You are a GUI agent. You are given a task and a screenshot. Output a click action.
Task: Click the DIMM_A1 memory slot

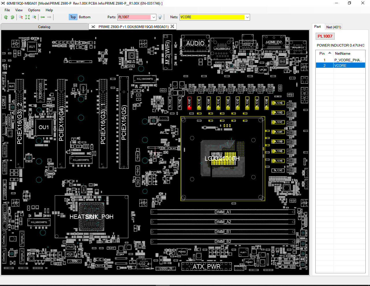click(x=223, y=212)
